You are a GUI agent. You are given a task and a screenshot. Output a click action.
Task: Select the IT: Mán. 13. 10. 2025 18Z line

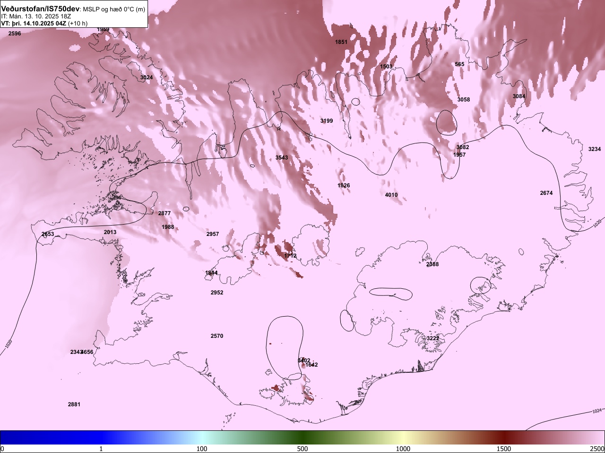pyautogui.click(x=36, y=16)
